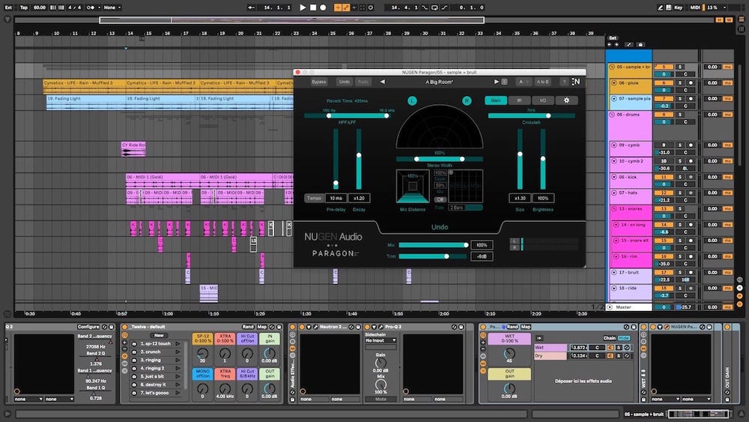Click the L channel circle in Paragon
This screenshot has width=749, height=422.
[412, 100]
